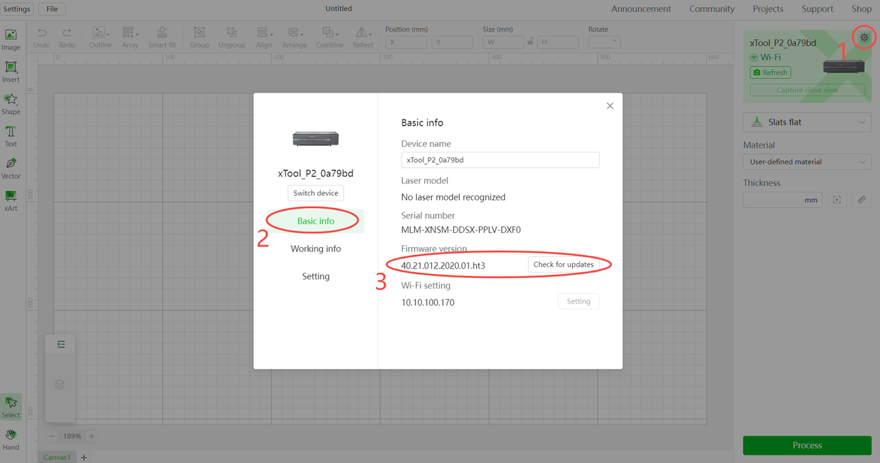Click the Size H field
880x463 pixels.
pos(558,42)
